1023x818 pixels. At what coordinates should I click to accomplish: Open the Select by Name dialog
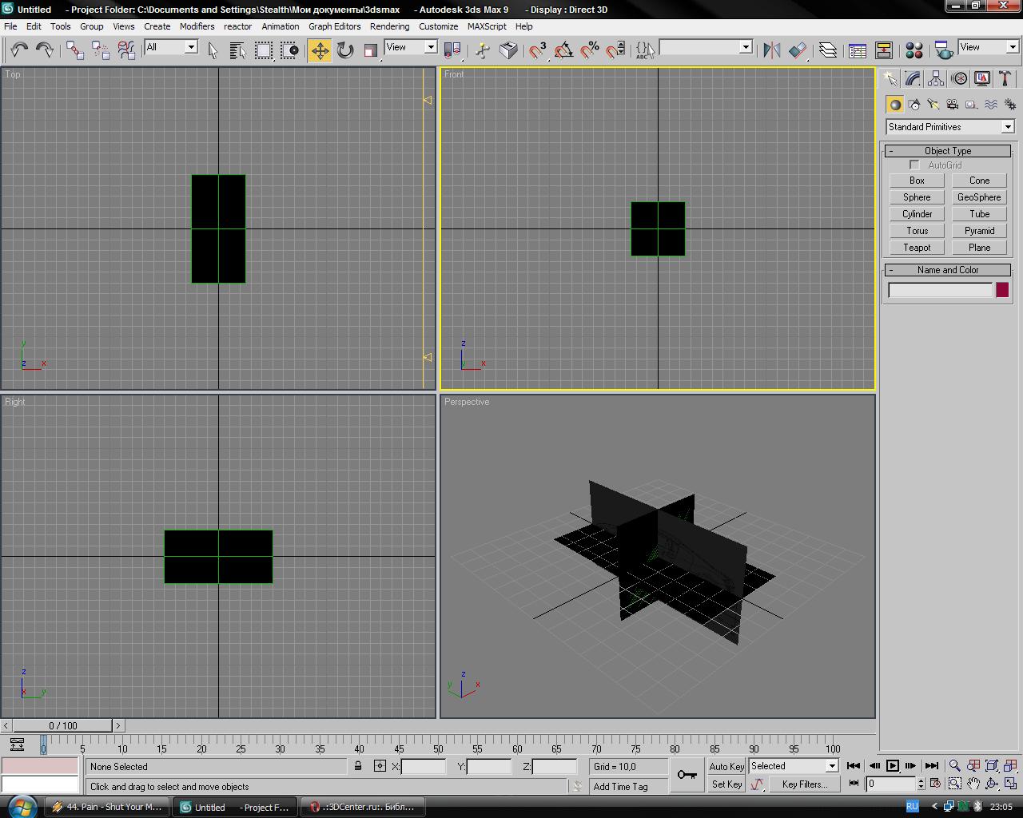(x=237, y=50)
